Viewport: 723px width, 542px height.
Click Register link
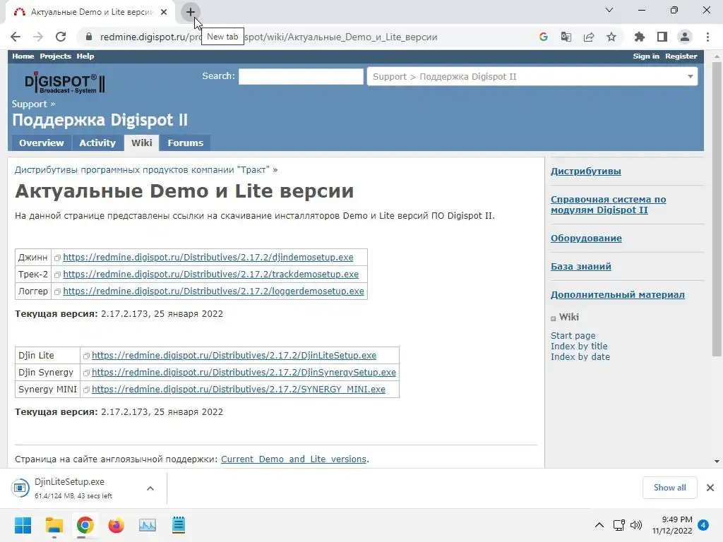point(681,56)
